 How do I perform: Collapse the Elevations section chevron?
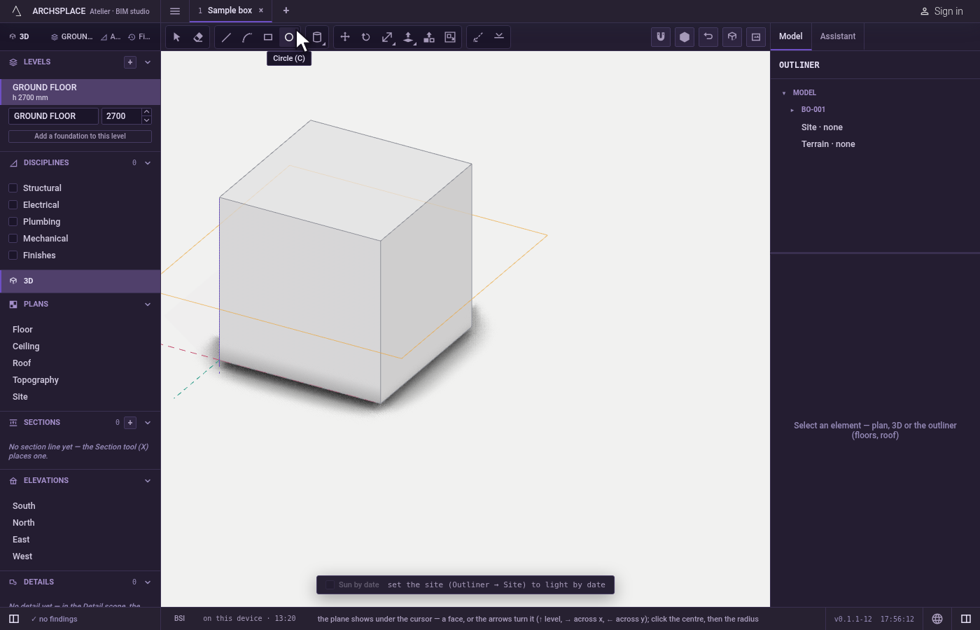point(148,481)
